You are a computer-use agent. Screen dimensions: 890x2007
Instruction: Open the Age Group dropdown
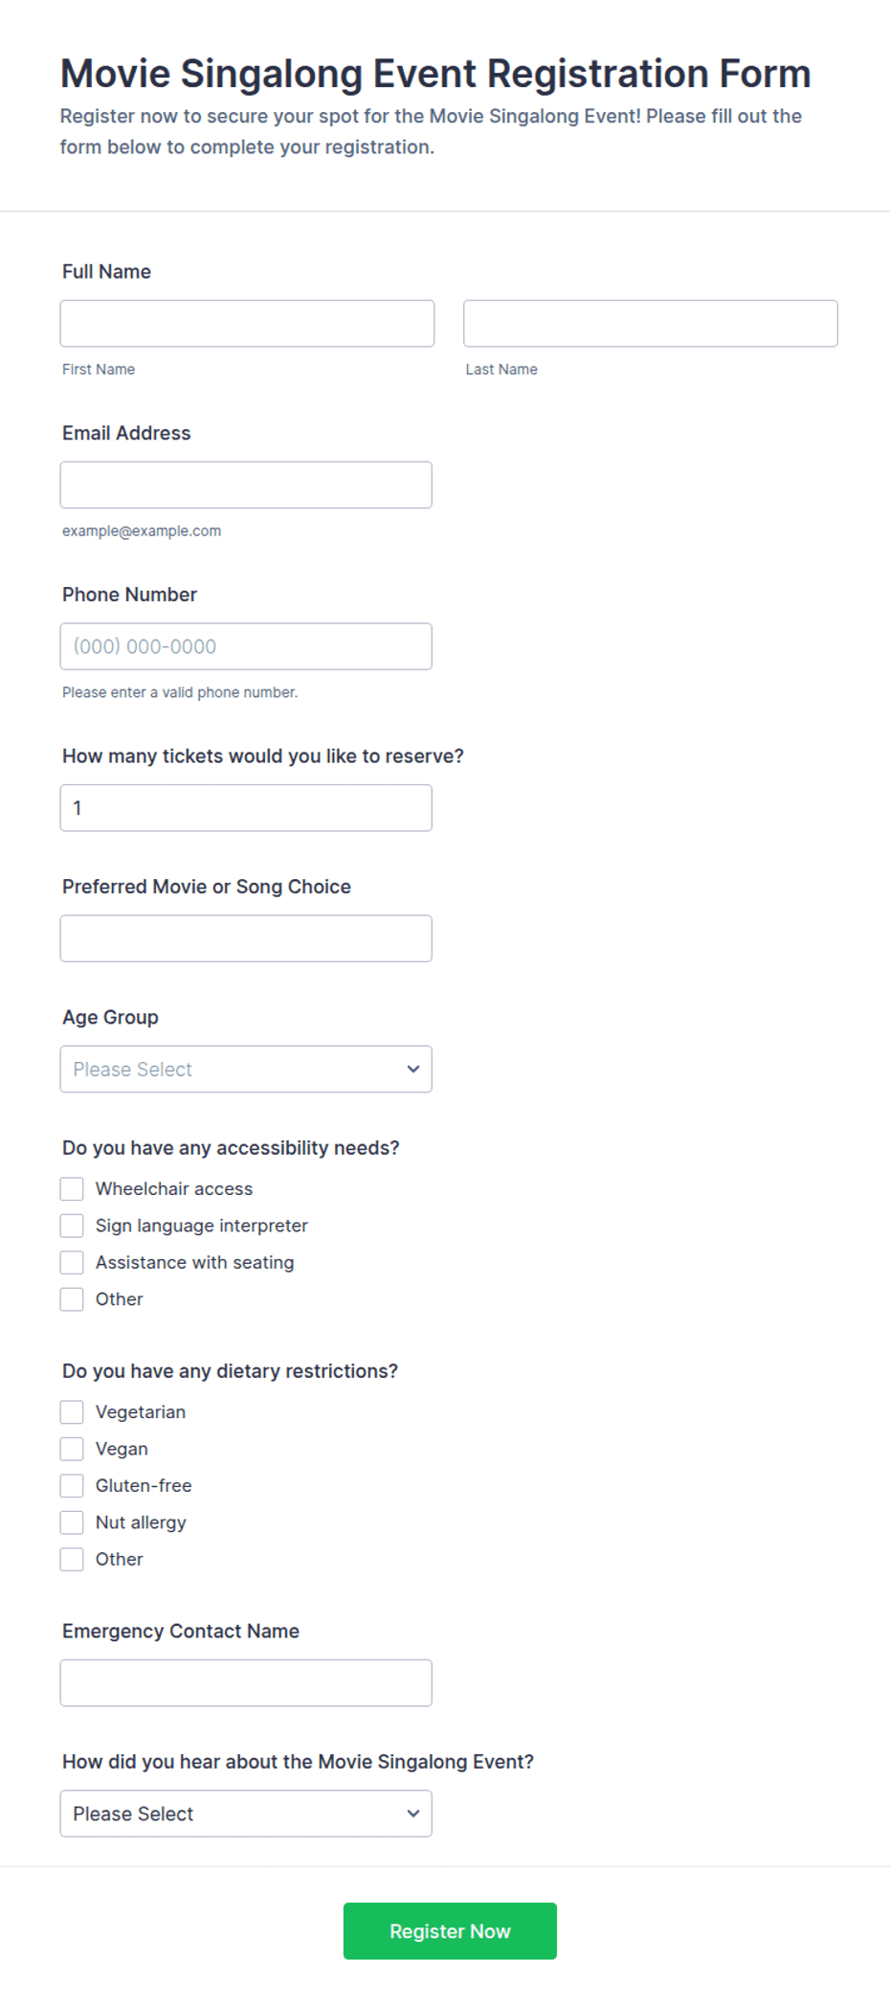coord(246,1070)
